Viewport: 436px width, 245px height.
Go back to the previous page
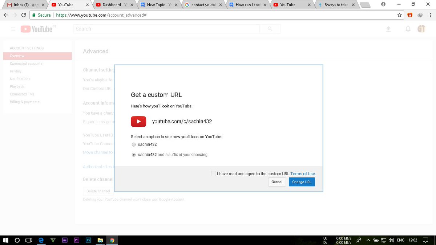coord(5,15)
